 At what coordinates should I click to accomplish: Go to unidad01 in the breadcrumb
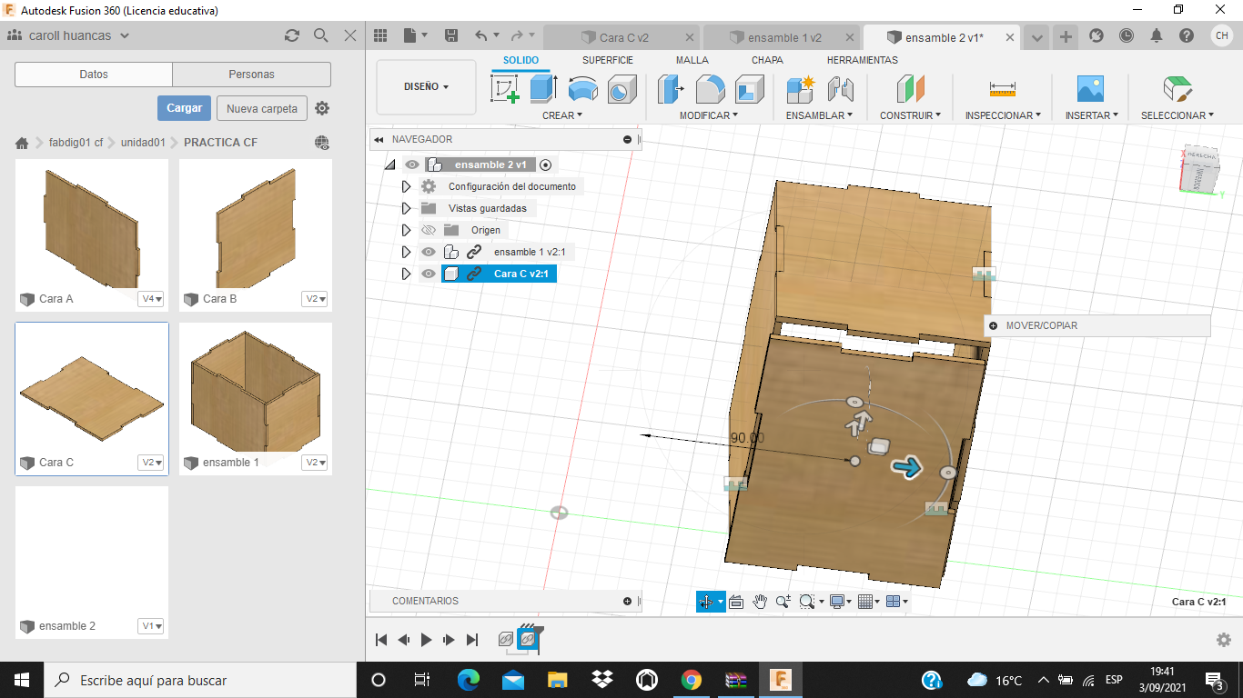tap(143, 143)
